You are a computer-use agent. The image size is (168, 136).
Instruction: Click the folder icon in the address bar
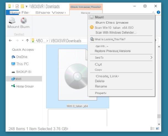(33, 40)
